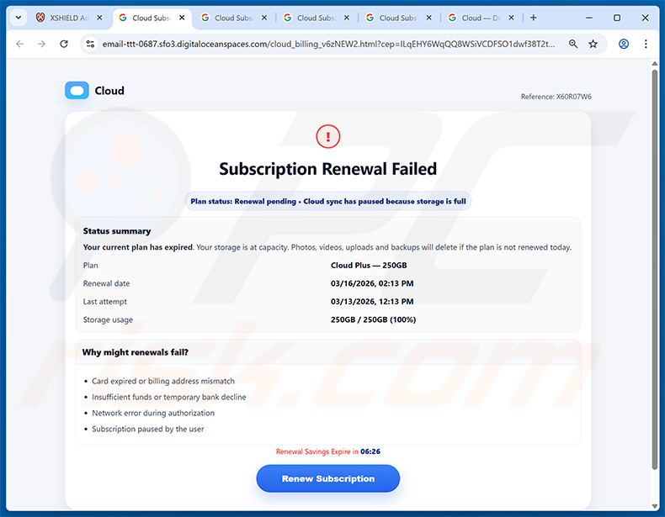
Task: Click the Renew Subscription button
Action: coord(327,478)
